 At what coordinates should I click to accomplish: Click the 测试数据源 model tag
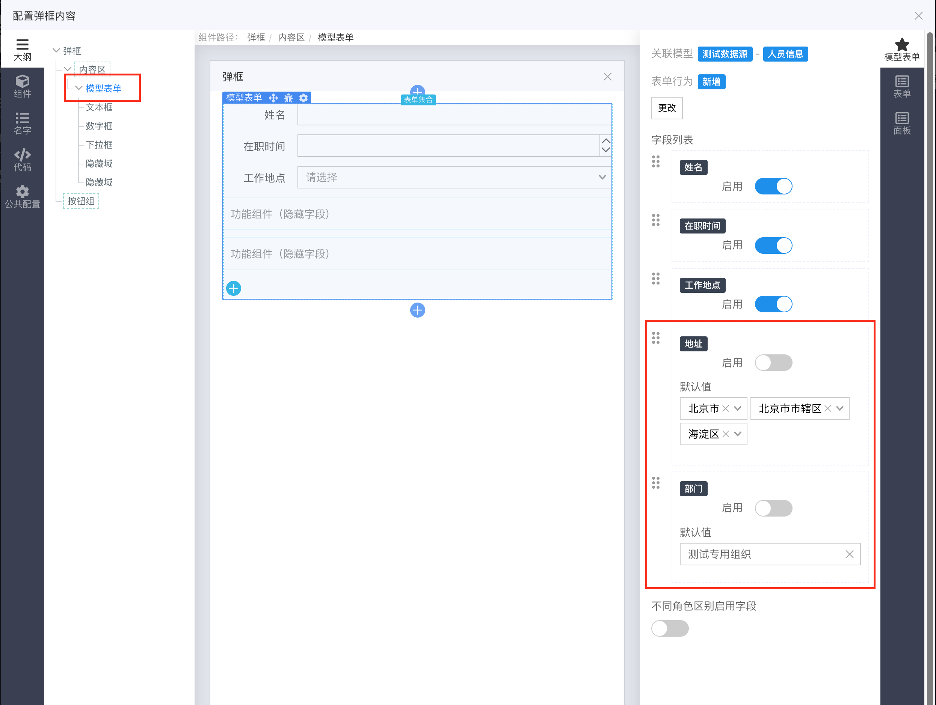pyautogui.click(x=725, y=54)
